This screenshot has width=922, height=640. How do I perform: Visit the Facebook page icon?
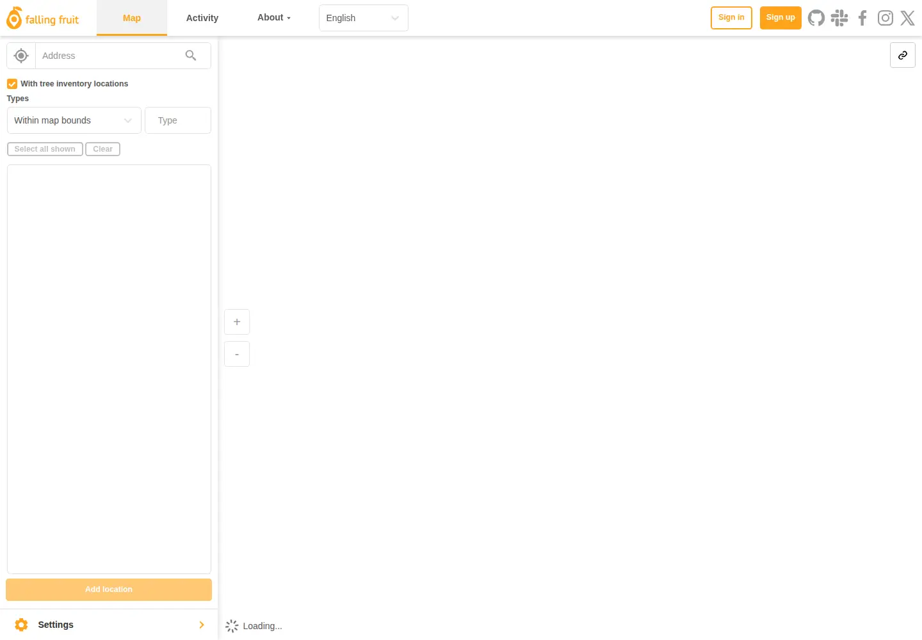tap(862, 18)
